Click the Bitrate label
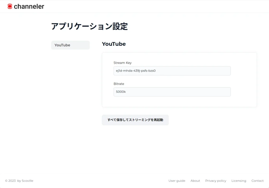 point(119,84)
